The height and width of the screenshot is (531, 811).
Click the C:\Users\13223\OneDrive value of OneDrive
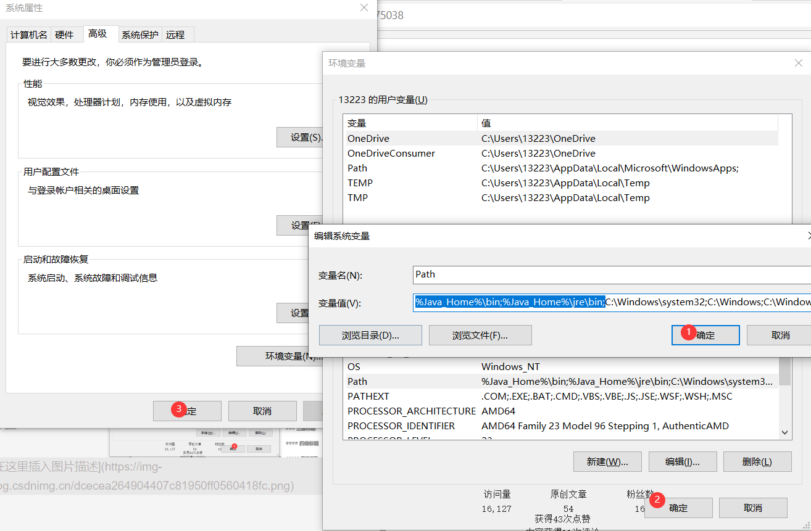point(538,138)
